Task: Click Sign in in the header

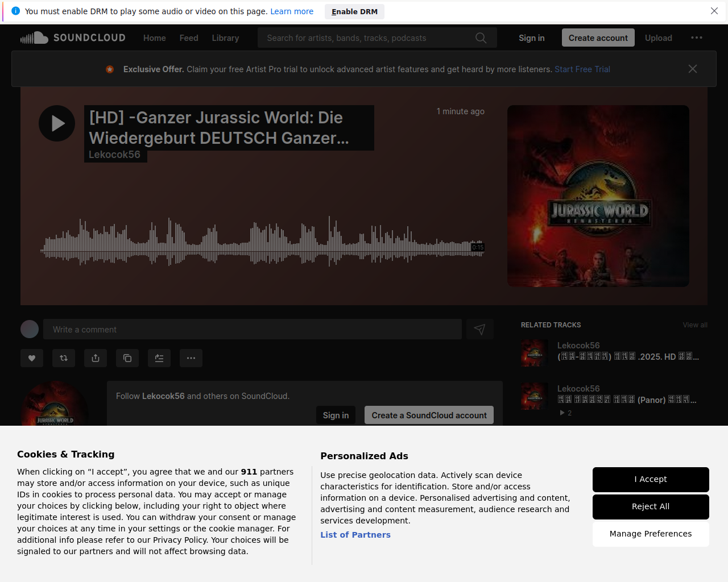Action: (532, 38)
